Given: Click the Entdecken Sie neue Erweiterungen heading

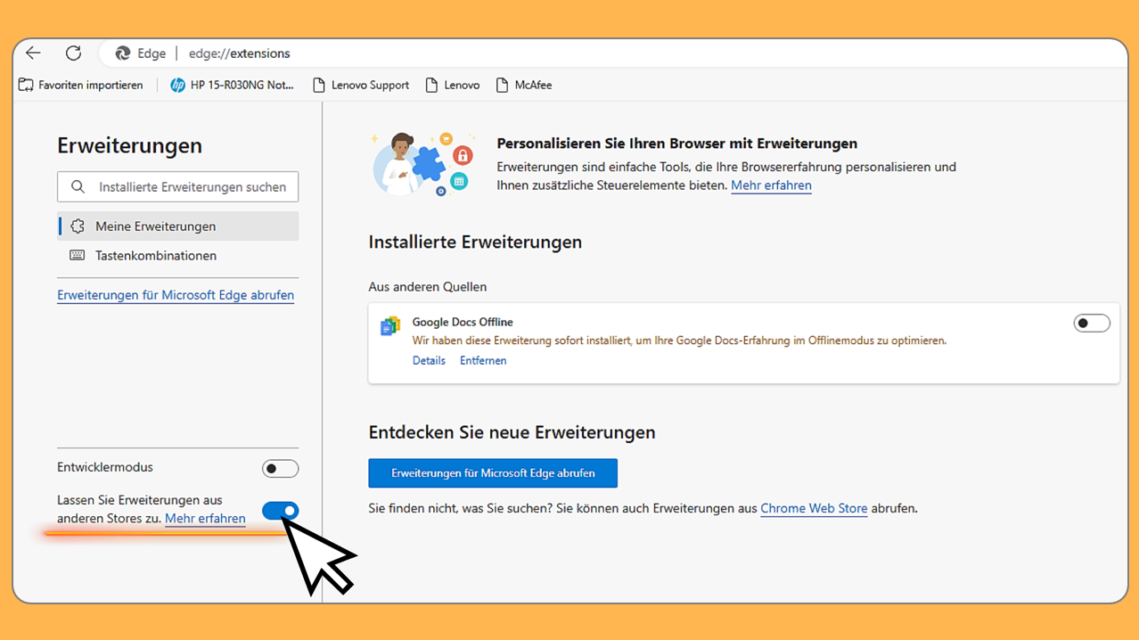Looking at the screenshot, I should coord(512,432).
